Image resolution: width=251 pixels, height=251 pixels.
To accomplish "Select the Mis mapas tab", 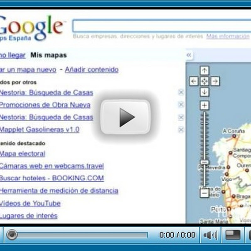I will (49, 55).
